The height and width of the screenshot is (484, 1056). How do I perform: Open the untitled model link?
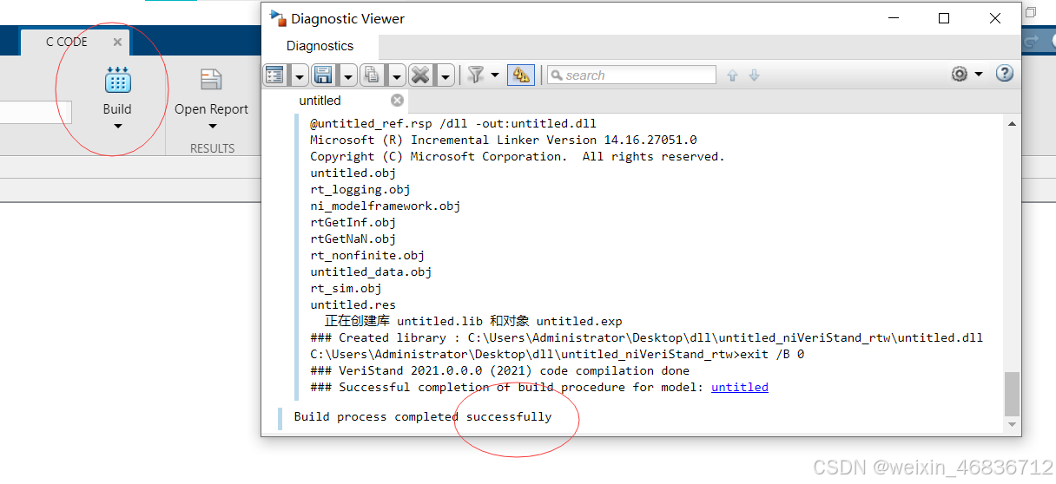click(x=740, y=387)
